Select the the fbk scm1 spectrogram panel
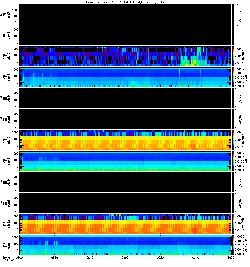 [x=125, y=245]
